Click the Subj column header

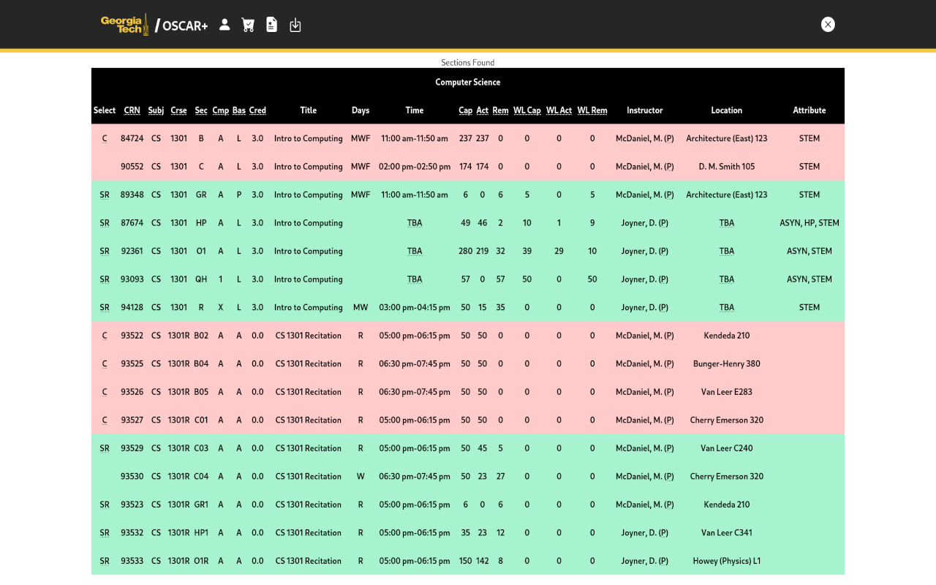coord(156,110)
